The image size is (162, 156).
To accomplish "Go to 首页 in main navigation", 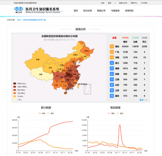I will pyautogui.click(x=76, y=11).
